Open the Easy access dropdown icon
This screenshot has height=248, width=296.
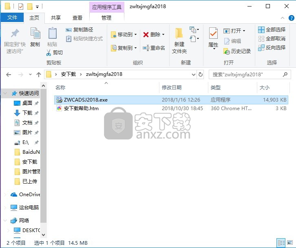[x=194, y=39]
